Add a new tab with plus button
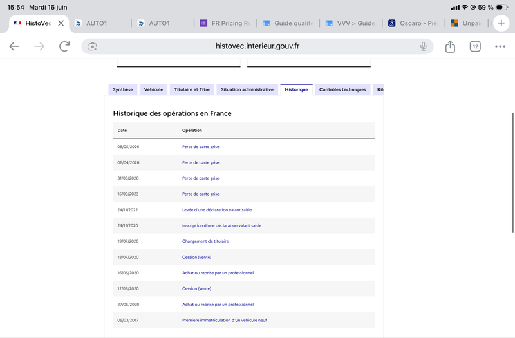515x338 pixels. point(501,23)
